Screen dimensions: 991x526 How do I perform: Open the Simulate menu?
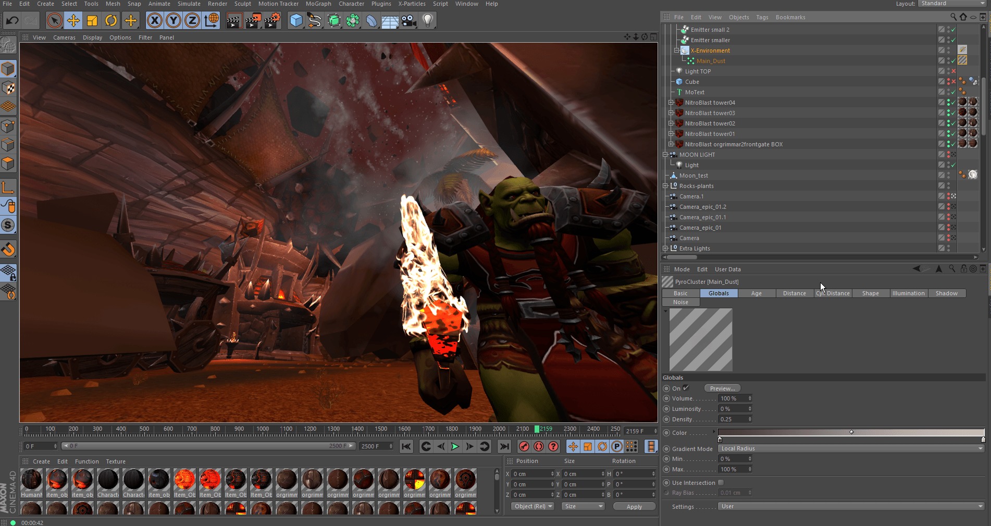click(x=189, y=4)
